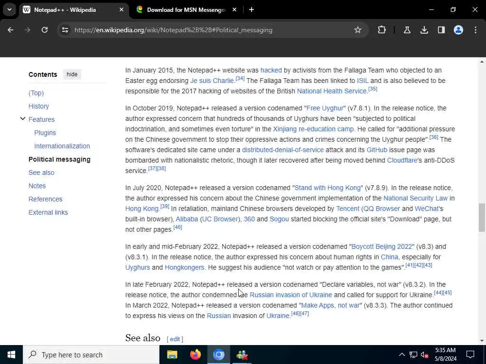Close the Download for MSN Messenger tab
486x364 pixels.
coord(234,9)
